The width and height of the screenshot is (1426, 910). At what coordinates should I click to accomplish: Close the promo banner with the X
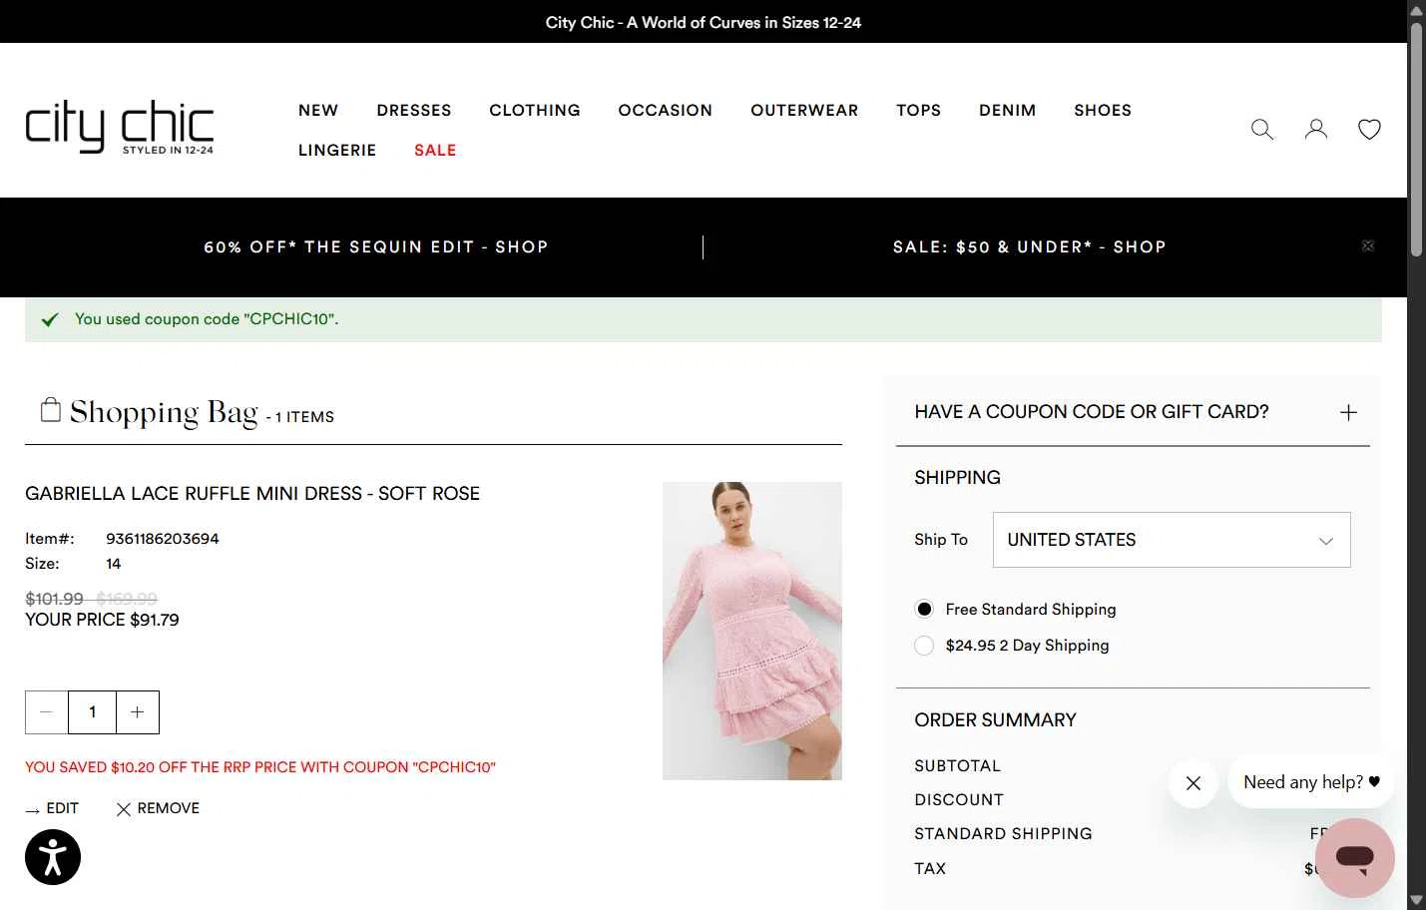click(x=1368, y=245)
